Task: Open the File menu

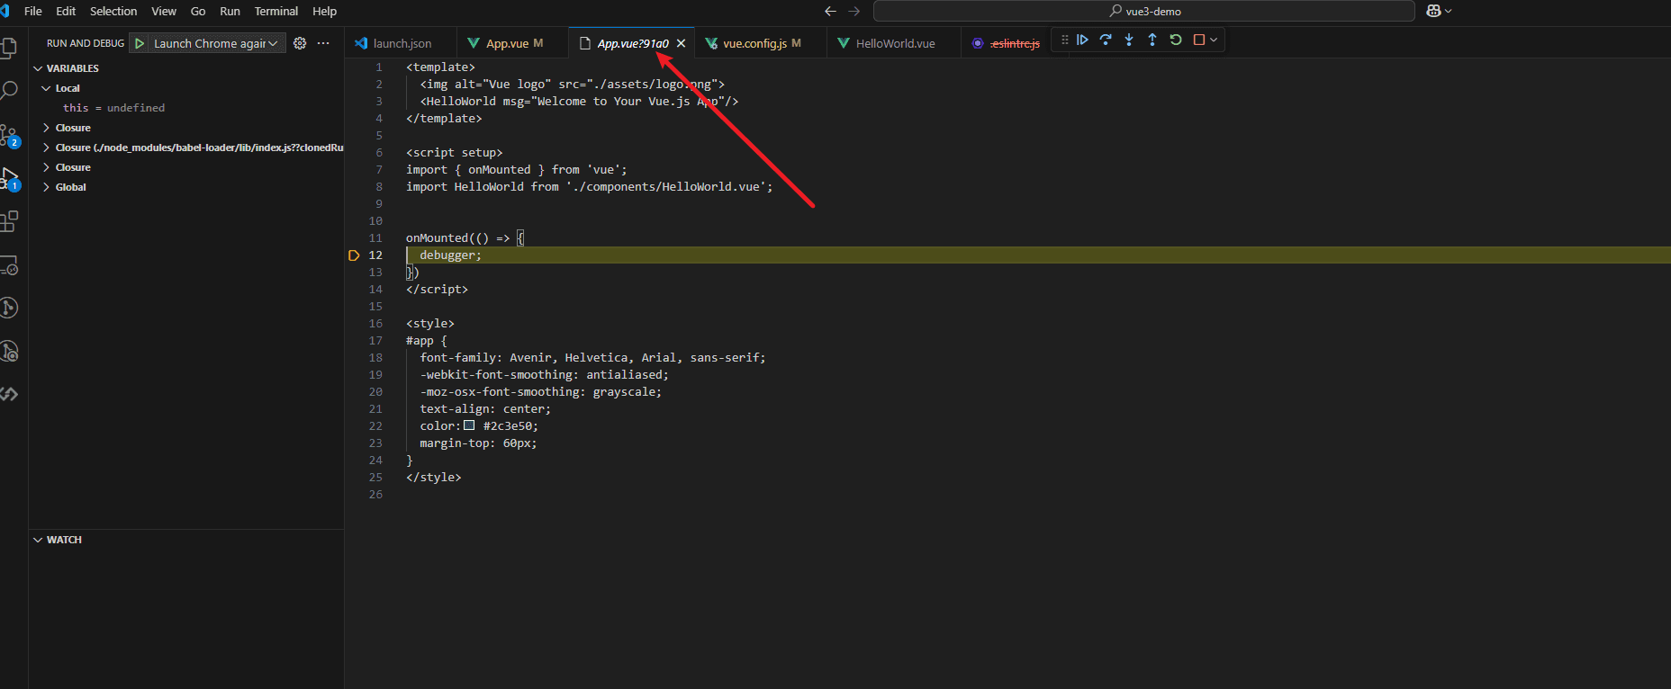Action: click(33, 11)
